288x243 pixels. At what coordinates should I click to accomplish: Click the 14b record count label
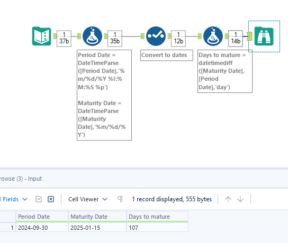[236, 39]
